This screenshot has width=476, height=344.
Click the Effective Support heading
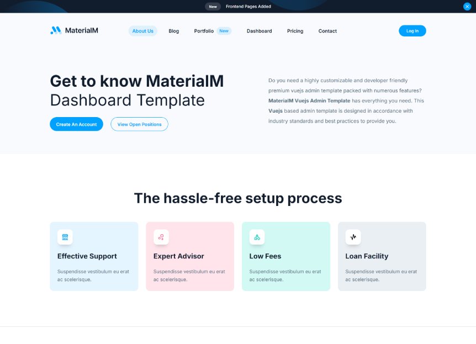87,256
